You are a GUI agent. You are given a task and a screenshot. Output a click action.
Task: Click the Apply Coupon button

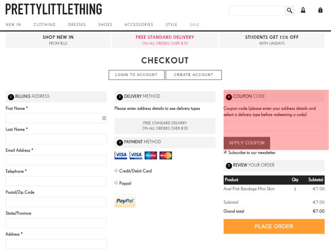pyautogui.click(x=247, y=143)
